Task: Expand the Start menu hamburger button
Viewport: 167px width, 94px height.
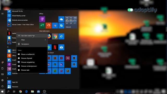Action: pos(2,14)
